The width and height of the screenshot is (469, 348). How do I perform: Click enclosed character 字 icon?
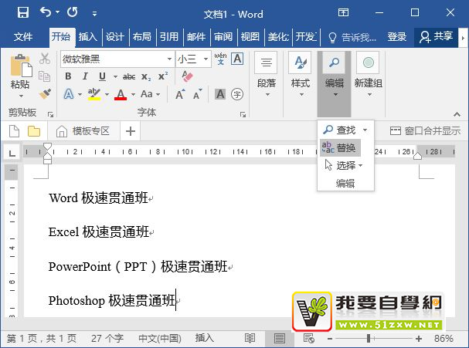click(x=237, y=94)
